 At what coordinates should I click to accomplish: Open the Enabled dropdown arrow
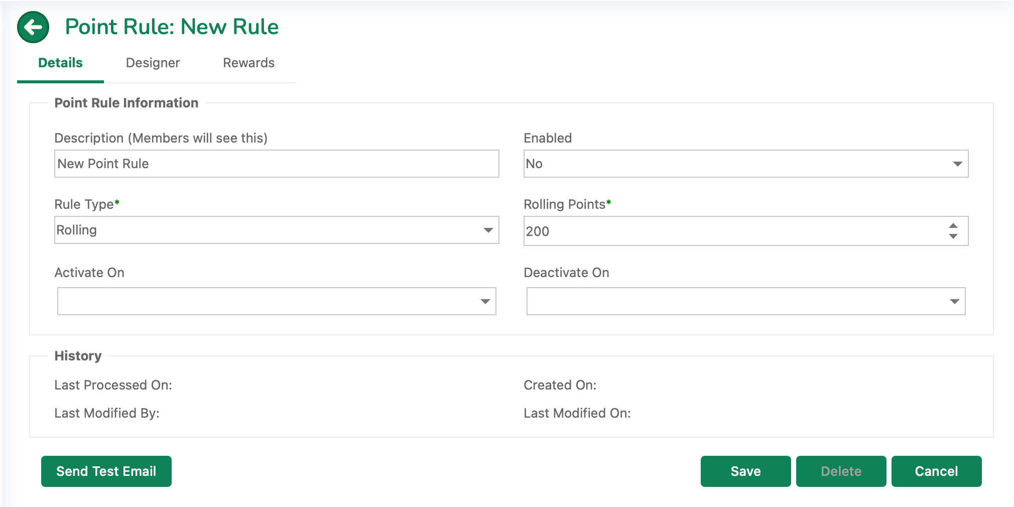957,164
